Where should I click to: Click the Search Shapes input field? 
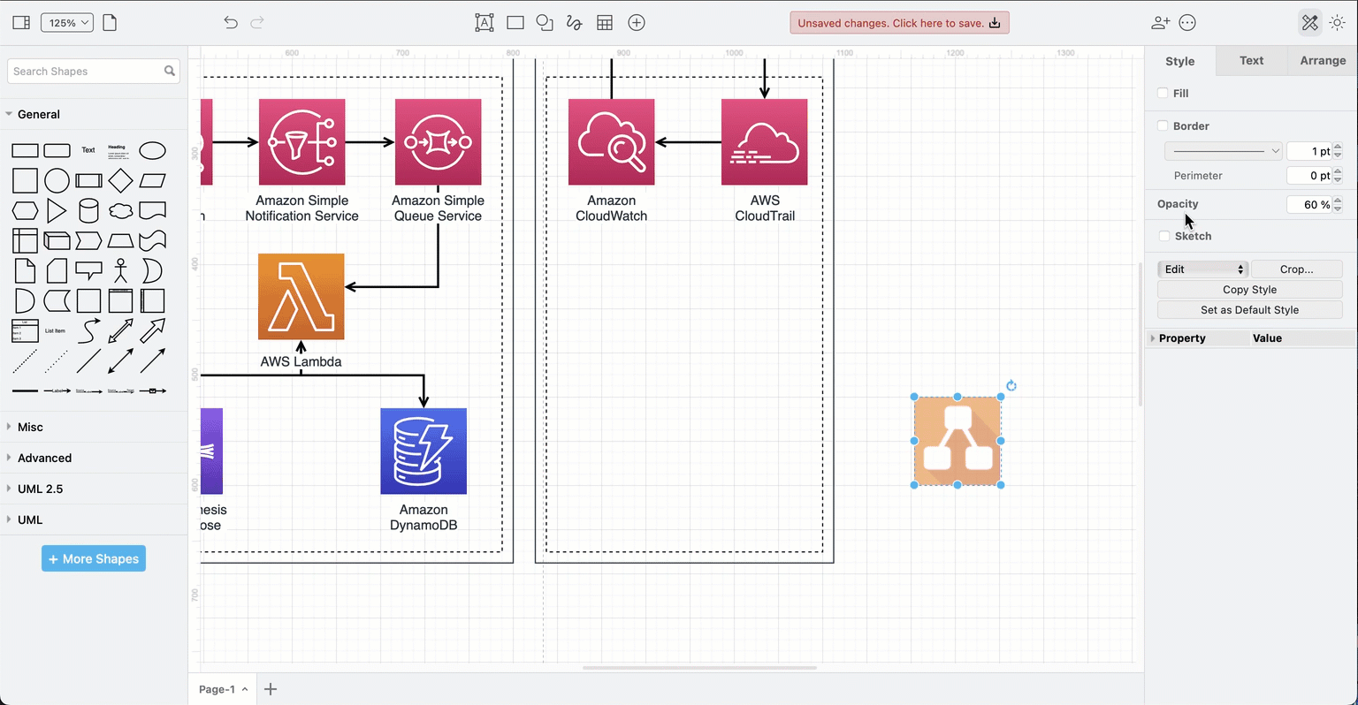pyautogui.click(x=87, y=72)
